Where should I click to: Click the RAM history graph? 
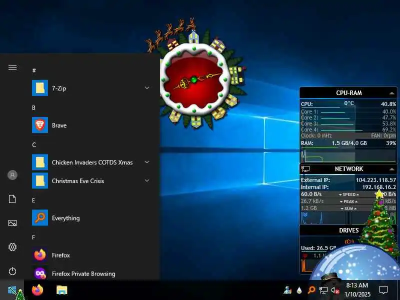(x=348, y=155)
